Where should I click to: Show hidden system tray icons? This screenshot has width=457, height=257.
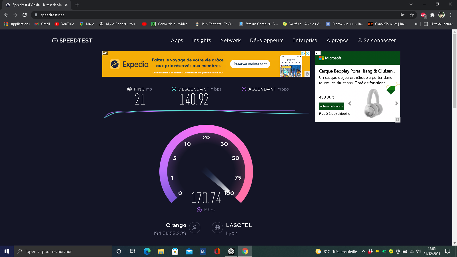click(x=363, y=251)
